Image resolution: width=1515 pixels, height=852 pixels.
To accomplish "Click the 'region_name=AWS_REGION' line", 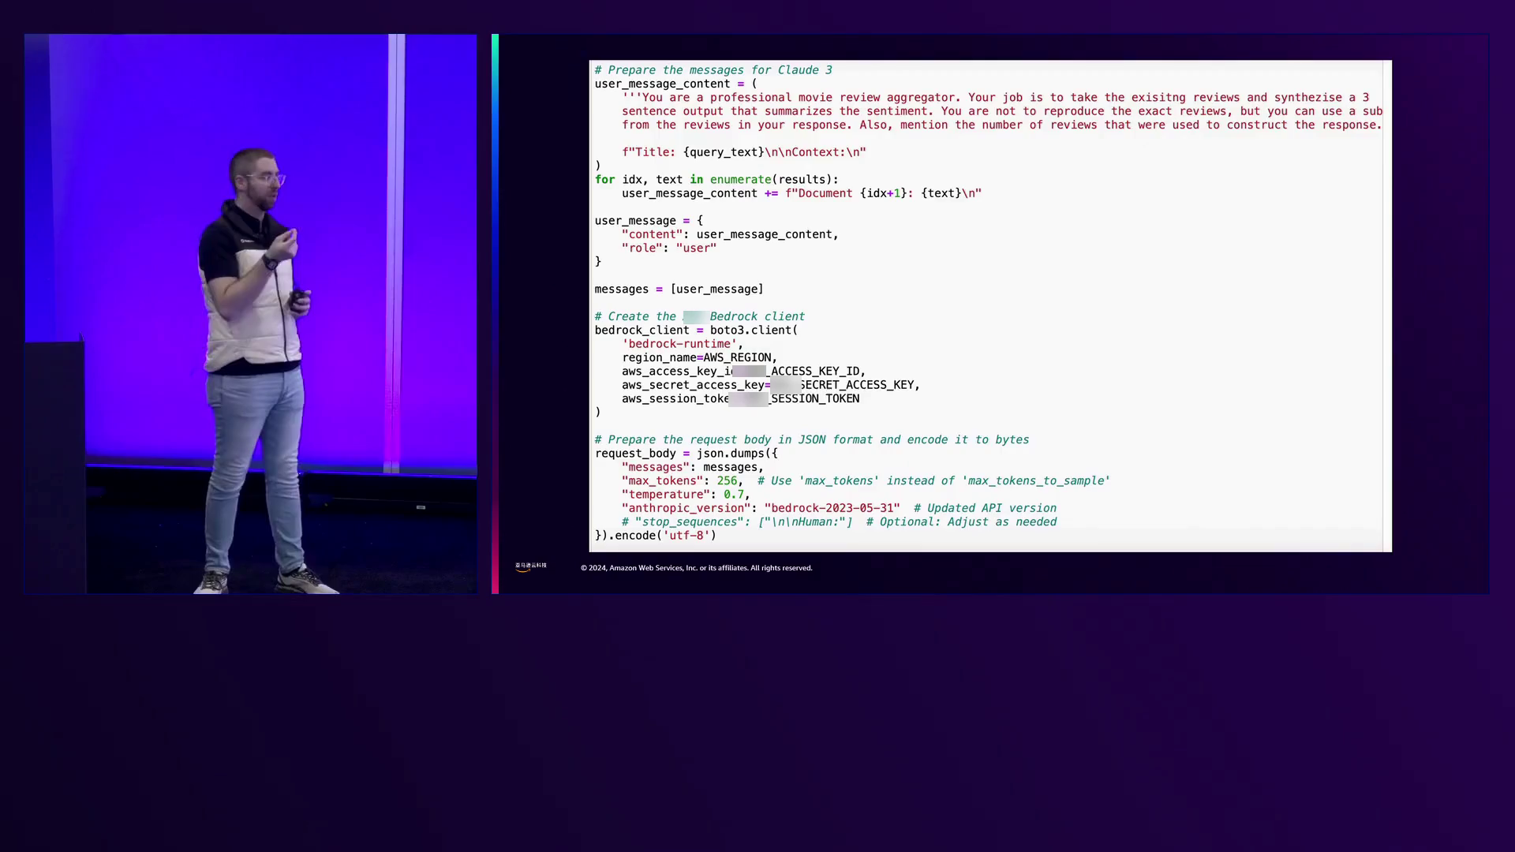I will (x=699, y=357).
